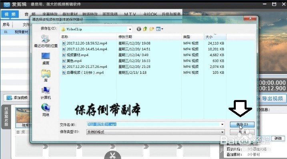Click the 爱剪辑 app logo icon
287x159 pixels.
pyautogui.click(x=7, y=4)
